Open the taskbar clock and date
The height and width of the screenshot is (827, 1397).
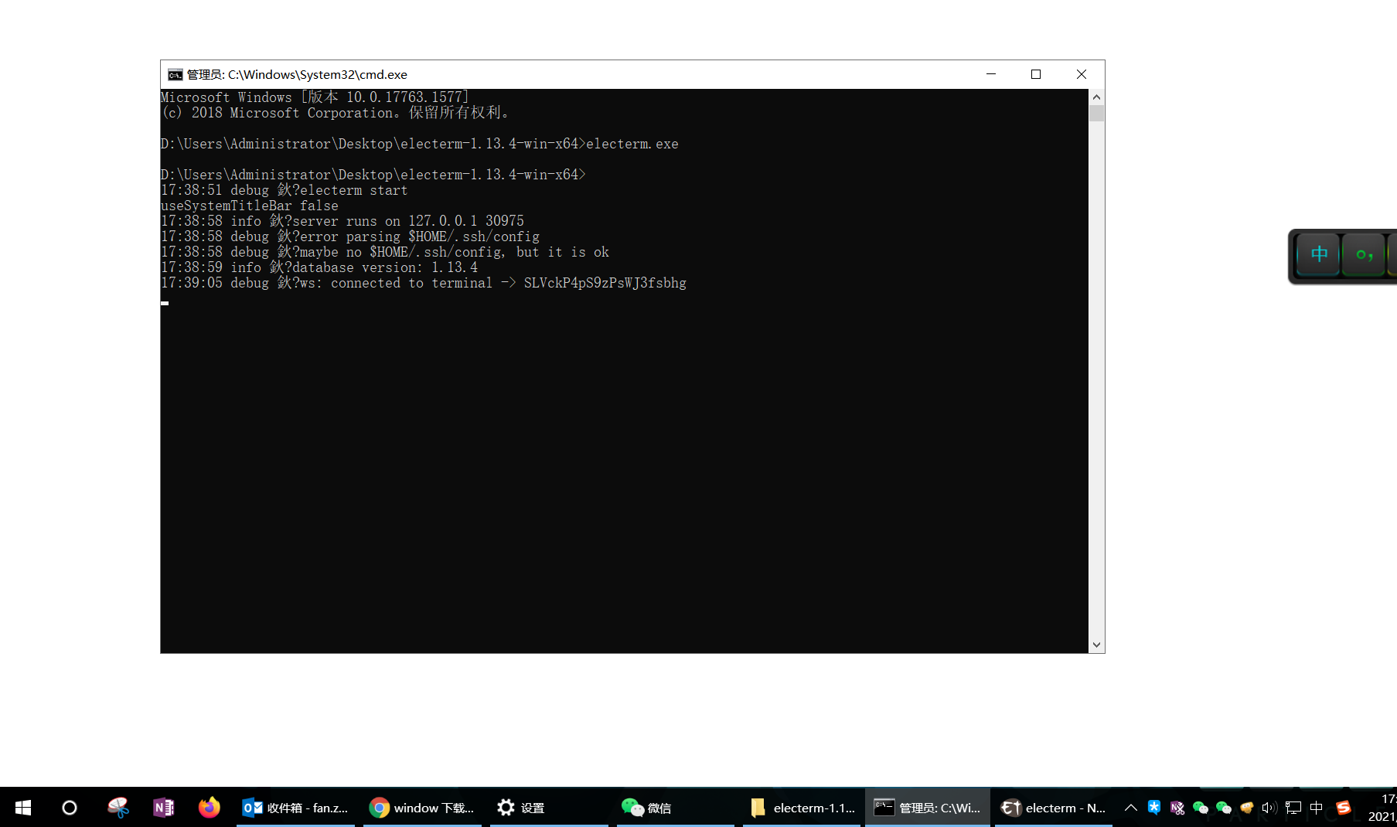click(x=1384, y=808)
